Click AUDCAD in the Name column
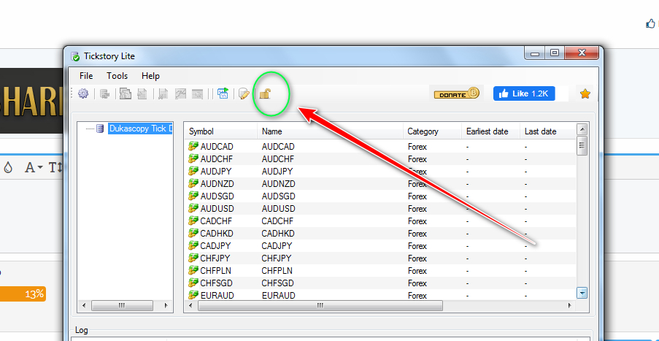The width and height of the screenshot is (659, 341). pyautogui.click(x=278, y=146)
